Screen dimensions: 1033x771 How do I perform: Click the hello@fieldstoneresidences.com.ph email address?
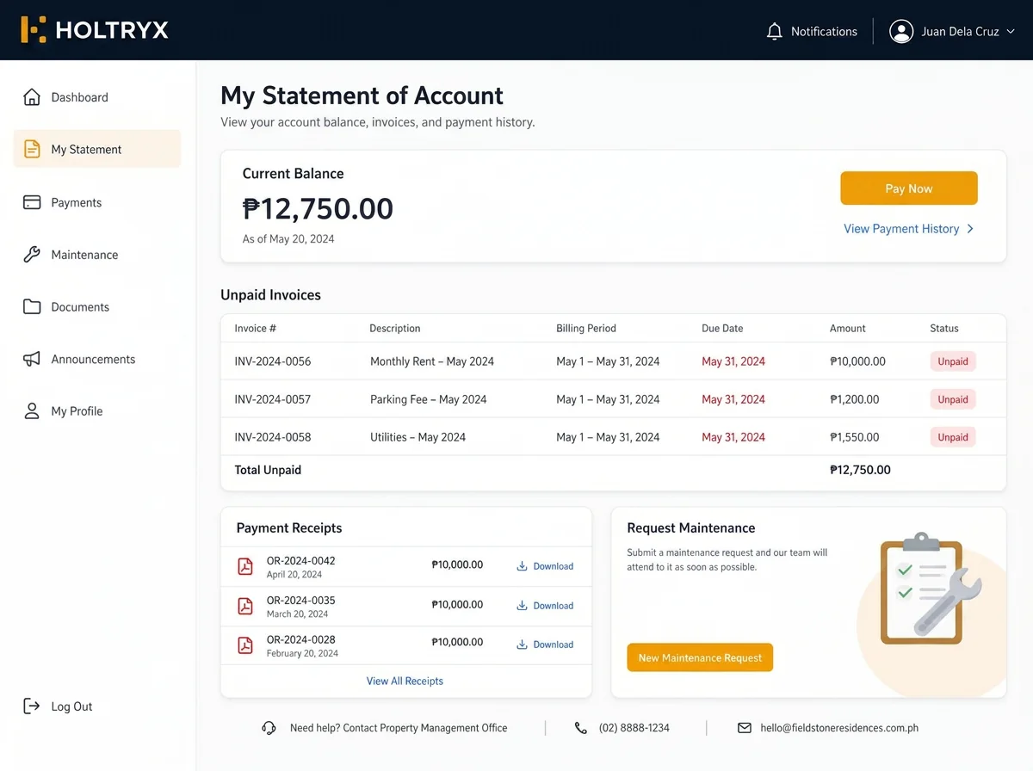pyautogui.click(x=839, y=728)
